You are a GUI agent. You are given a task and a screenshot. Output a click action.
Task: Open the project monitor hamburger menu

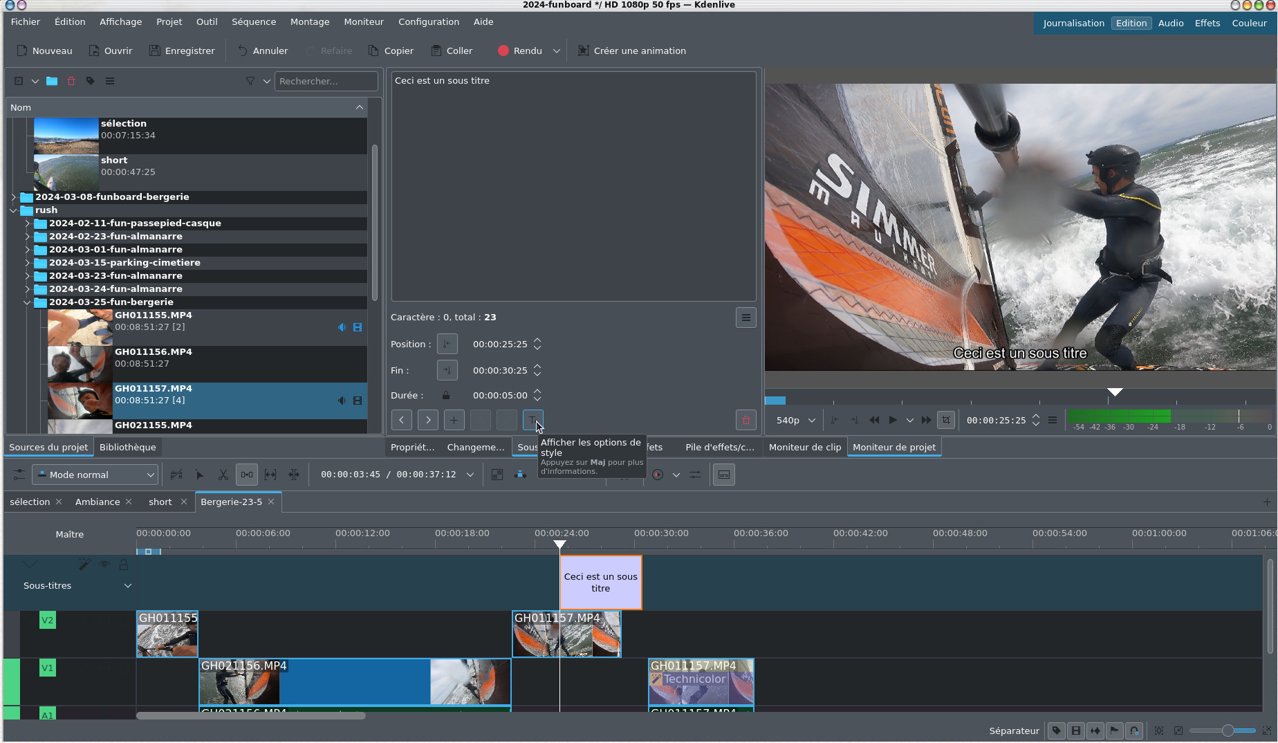tap(1053, 420)
